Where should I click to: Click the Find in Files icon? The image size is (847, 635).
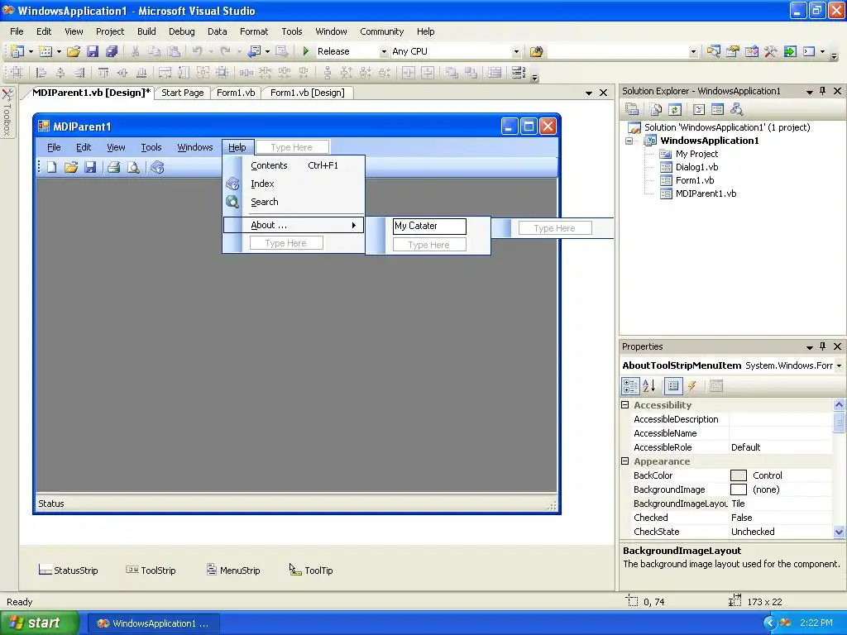(x=536, y=51)
